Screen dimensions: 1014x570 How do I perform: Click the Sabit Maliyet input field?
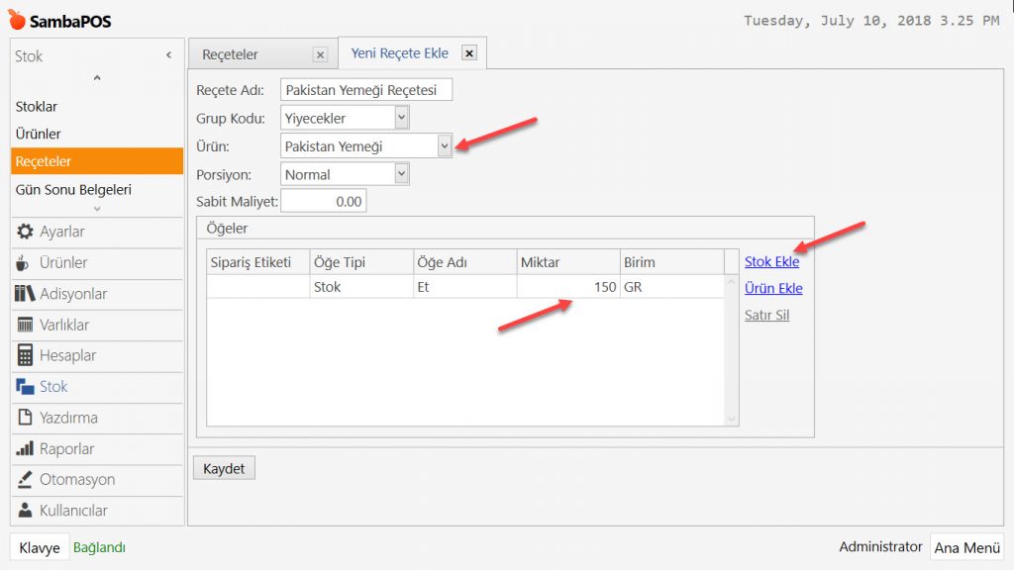point(323,201)
